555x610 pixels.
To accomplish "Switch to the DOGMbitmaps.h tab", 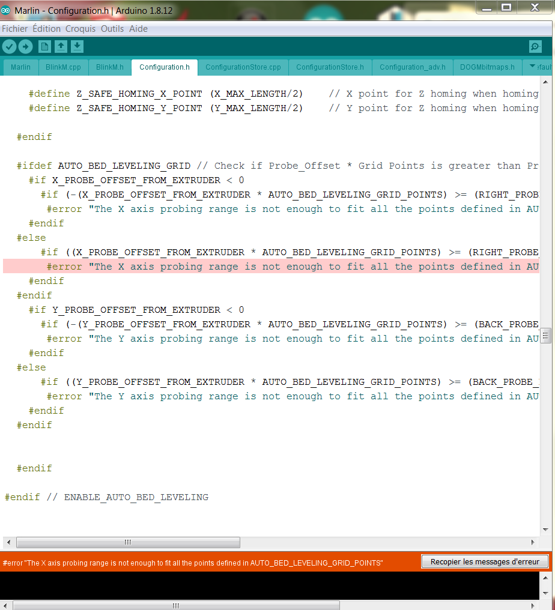I will pos(487,67).
